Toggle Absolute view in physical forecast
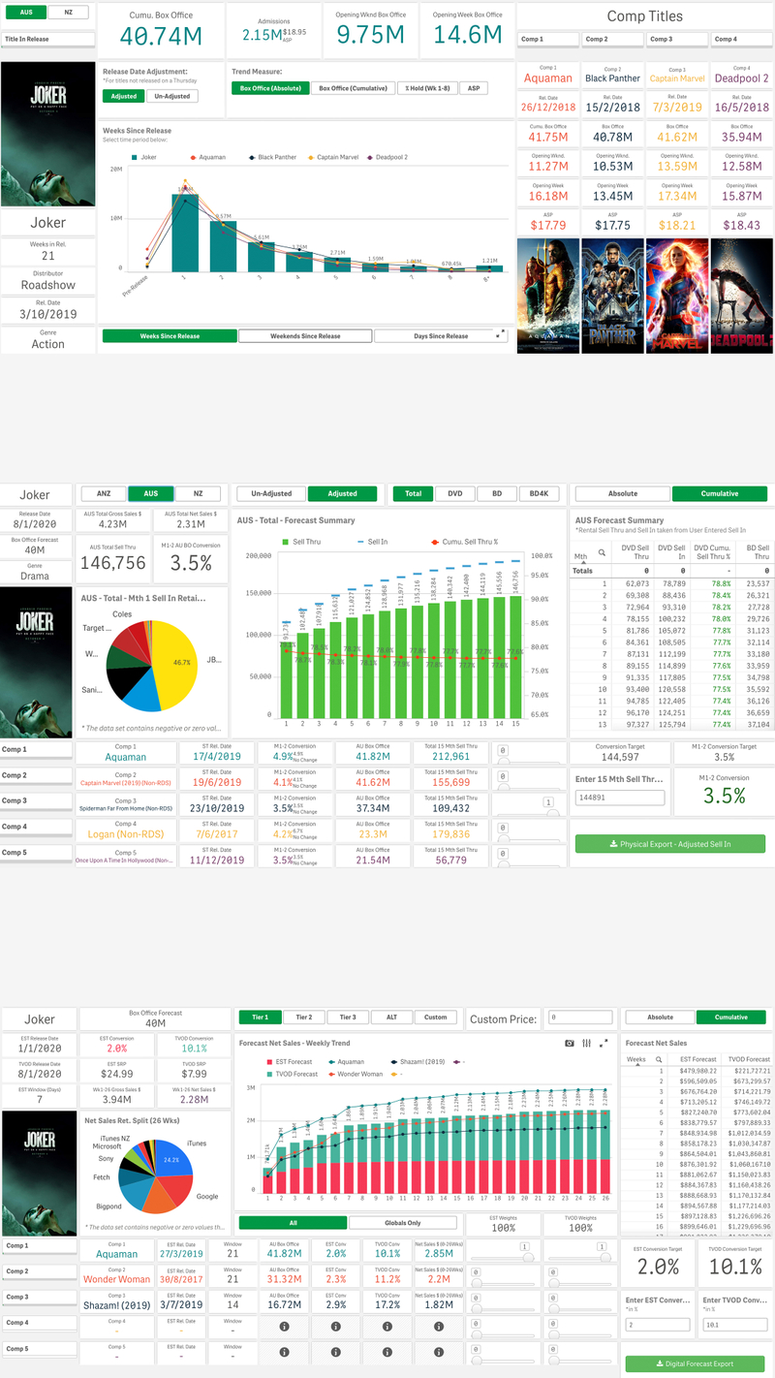The image size is (775, 1378). [622, 493]
